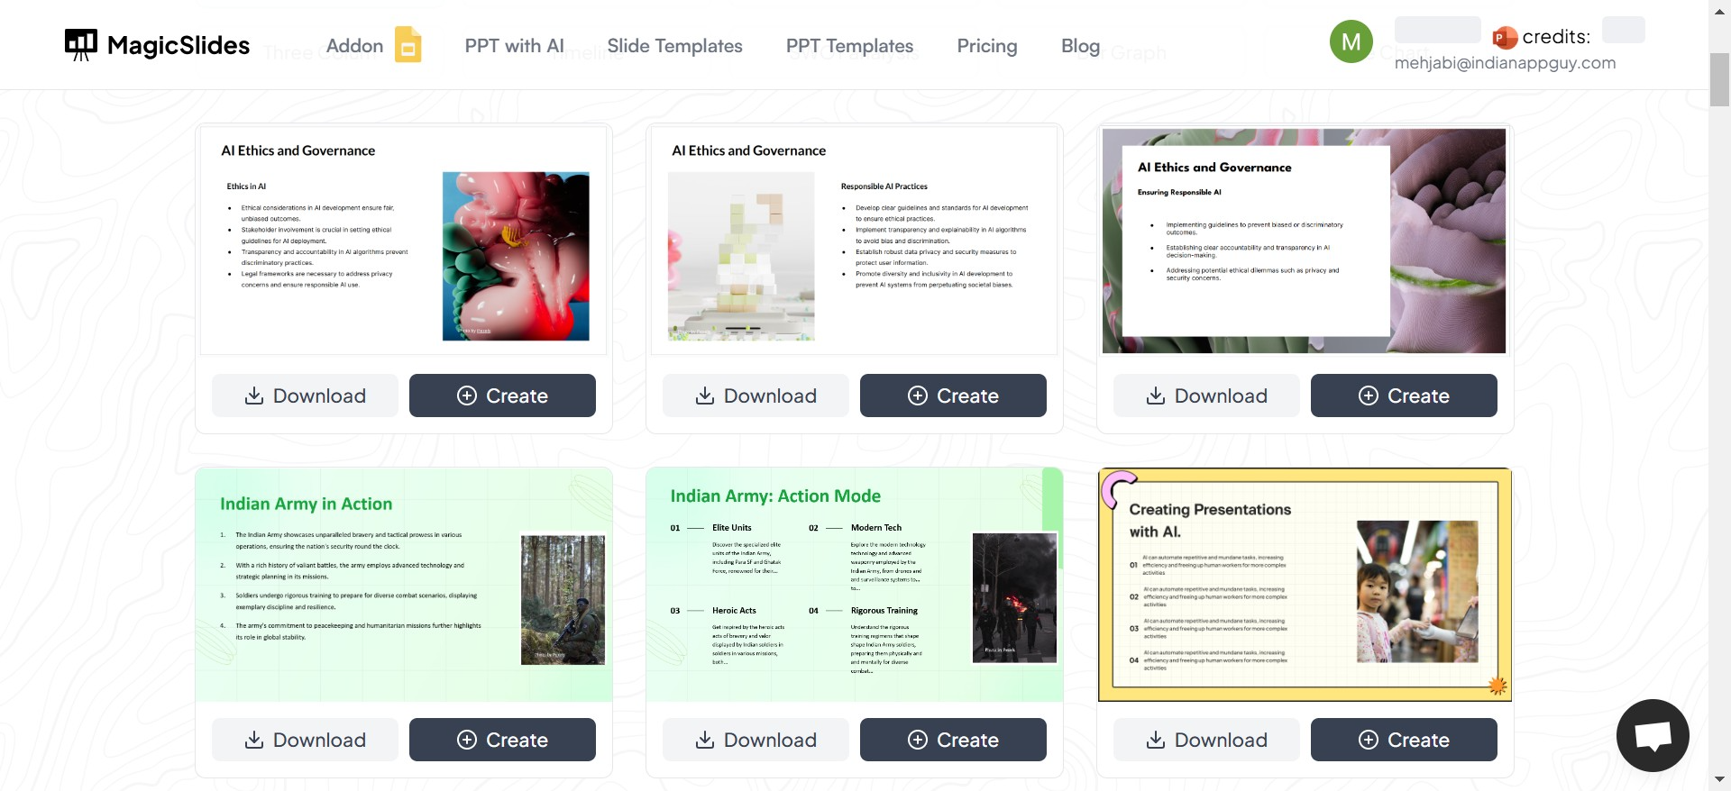Viewport: 1731px width, 791px height.
Task: Open the PPT with AI menu item
Action: [514, 46]
